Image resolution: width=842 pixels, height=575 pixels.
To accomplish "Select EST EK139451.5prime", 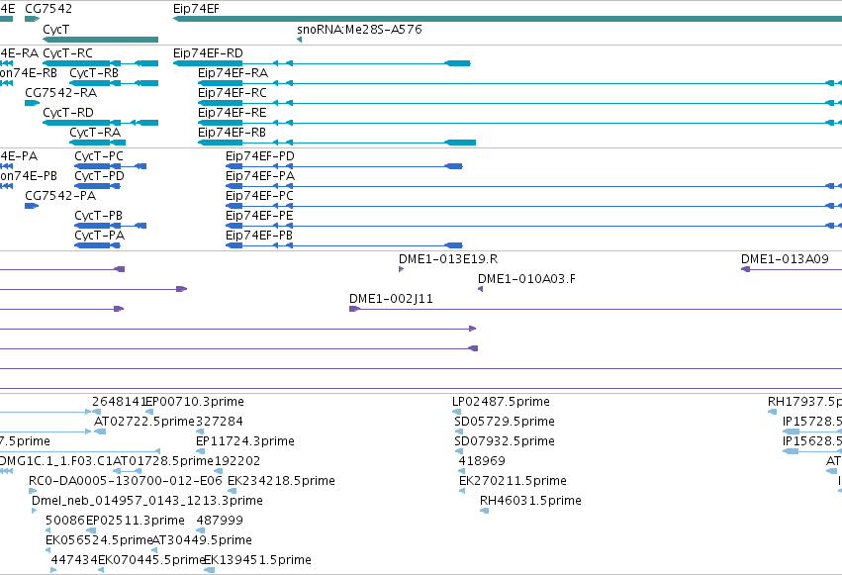I will (210, 570).
